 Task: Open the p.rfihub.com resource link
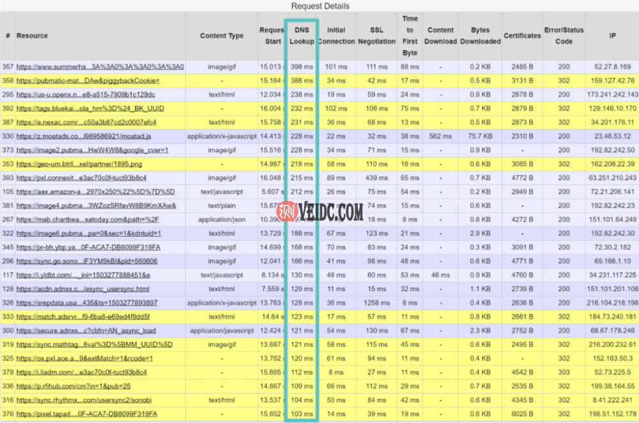(73, 386)
